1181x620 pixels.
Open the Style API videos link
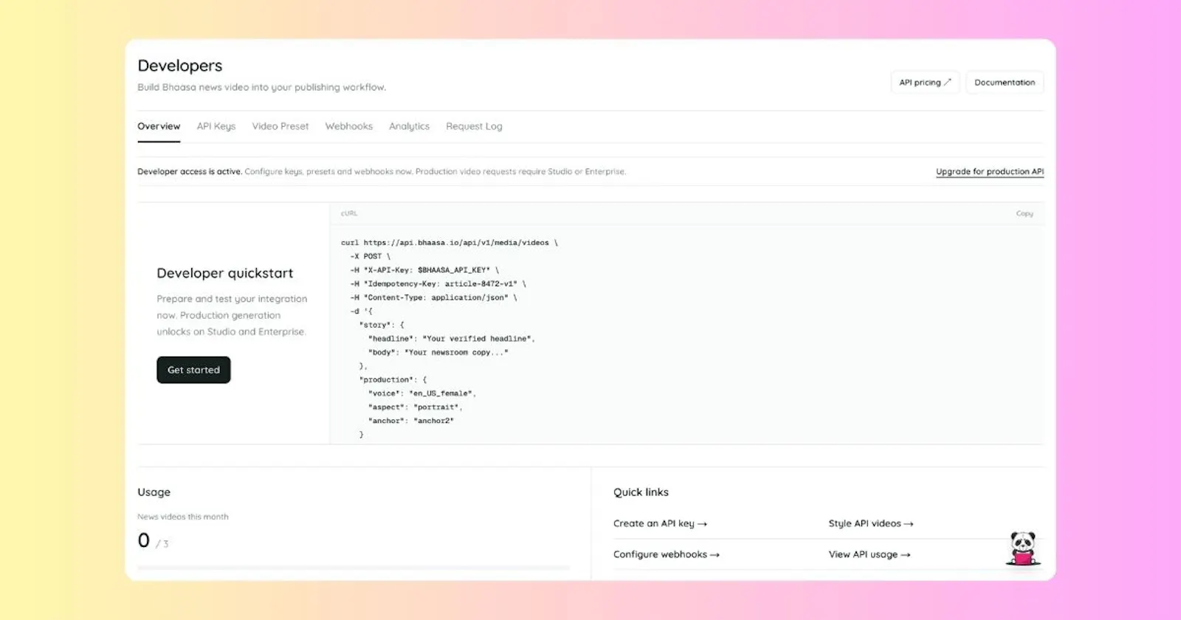coord(871,523)
